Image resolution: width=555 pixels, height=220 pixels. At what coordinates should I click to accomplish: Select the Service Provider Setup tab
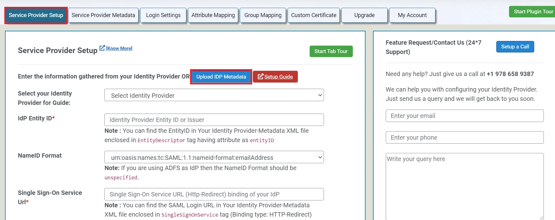[36, 15]
